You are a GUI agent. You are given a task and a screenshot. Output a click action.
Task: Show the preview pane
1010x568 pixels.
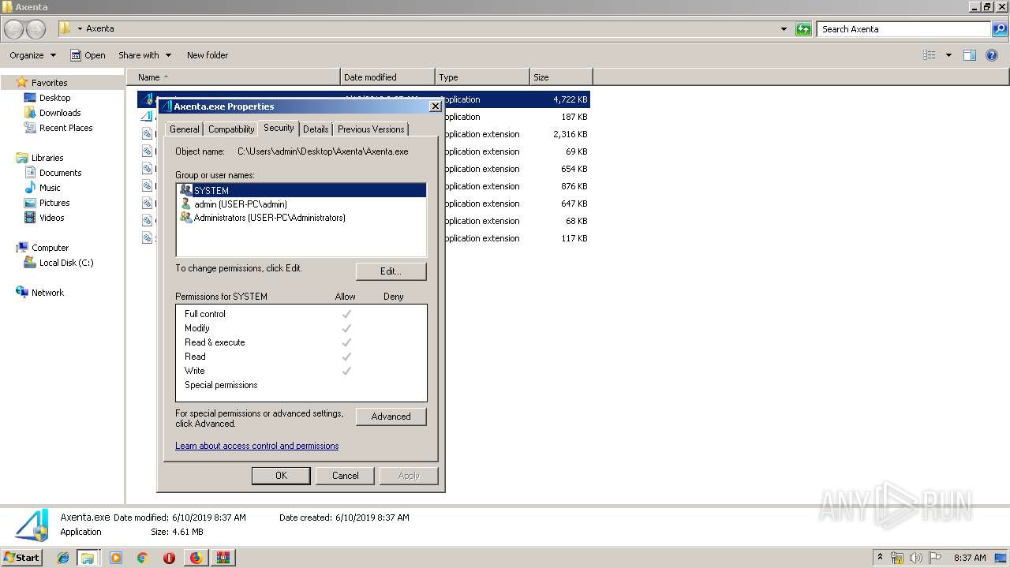970,55
